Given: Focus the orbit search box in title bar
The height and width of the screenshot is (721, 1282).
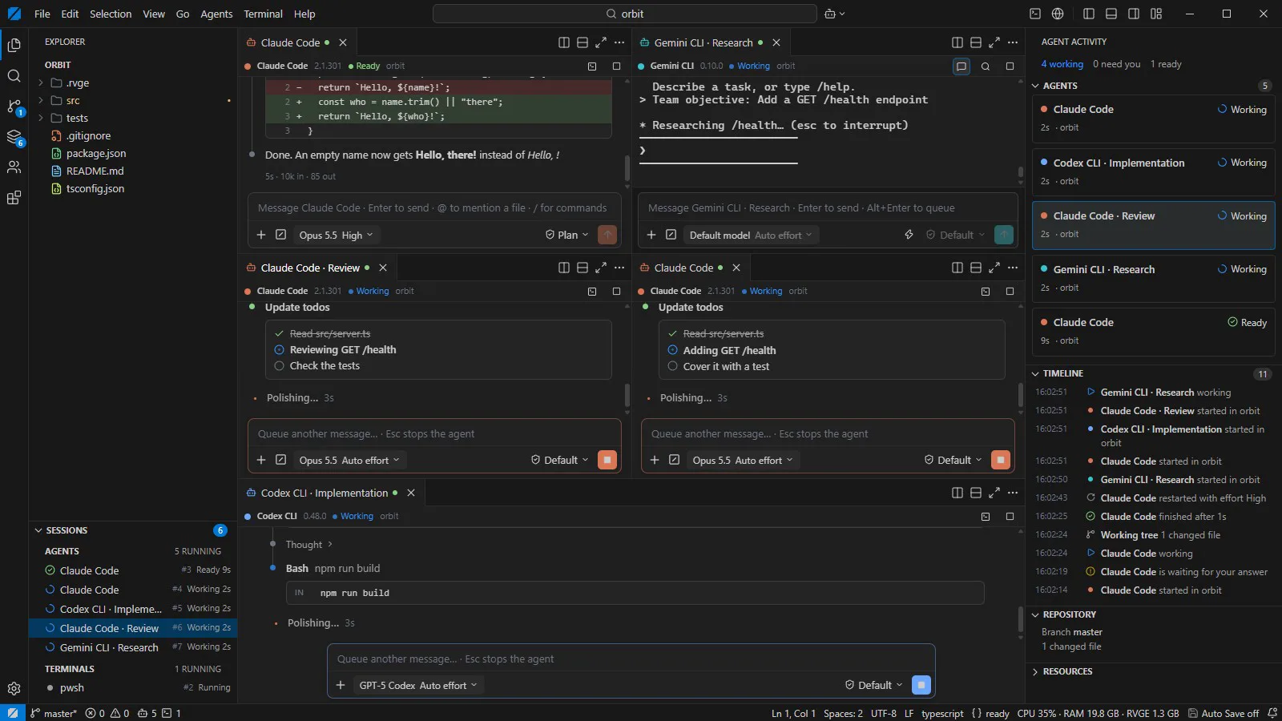Looking at the screenshot, I should pos(624,14).
